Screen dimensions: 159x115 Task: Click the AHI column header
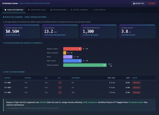coord(59,78)
